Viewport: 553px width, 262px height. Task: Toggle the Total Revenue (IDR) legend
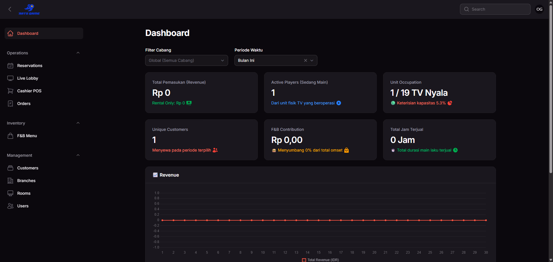pyautogui.click(x=320, y=260)
